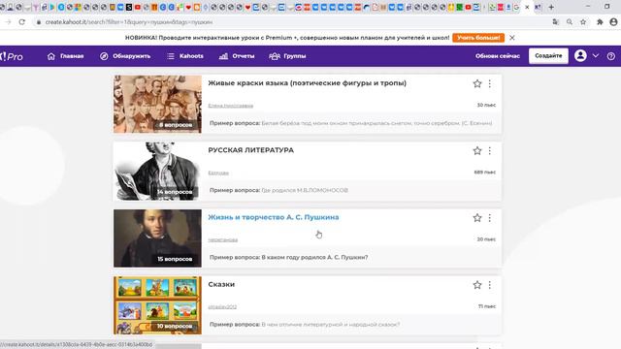Close the Premium+ announcement banner
This screenshot has height=349, width=621.
tap(511, 38)
